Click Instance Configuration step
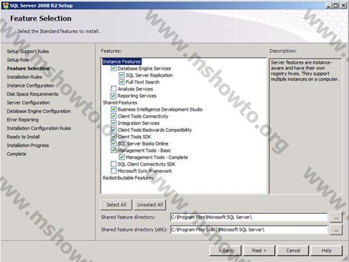This screenshot has height=262, width=349. click(31, 86)
